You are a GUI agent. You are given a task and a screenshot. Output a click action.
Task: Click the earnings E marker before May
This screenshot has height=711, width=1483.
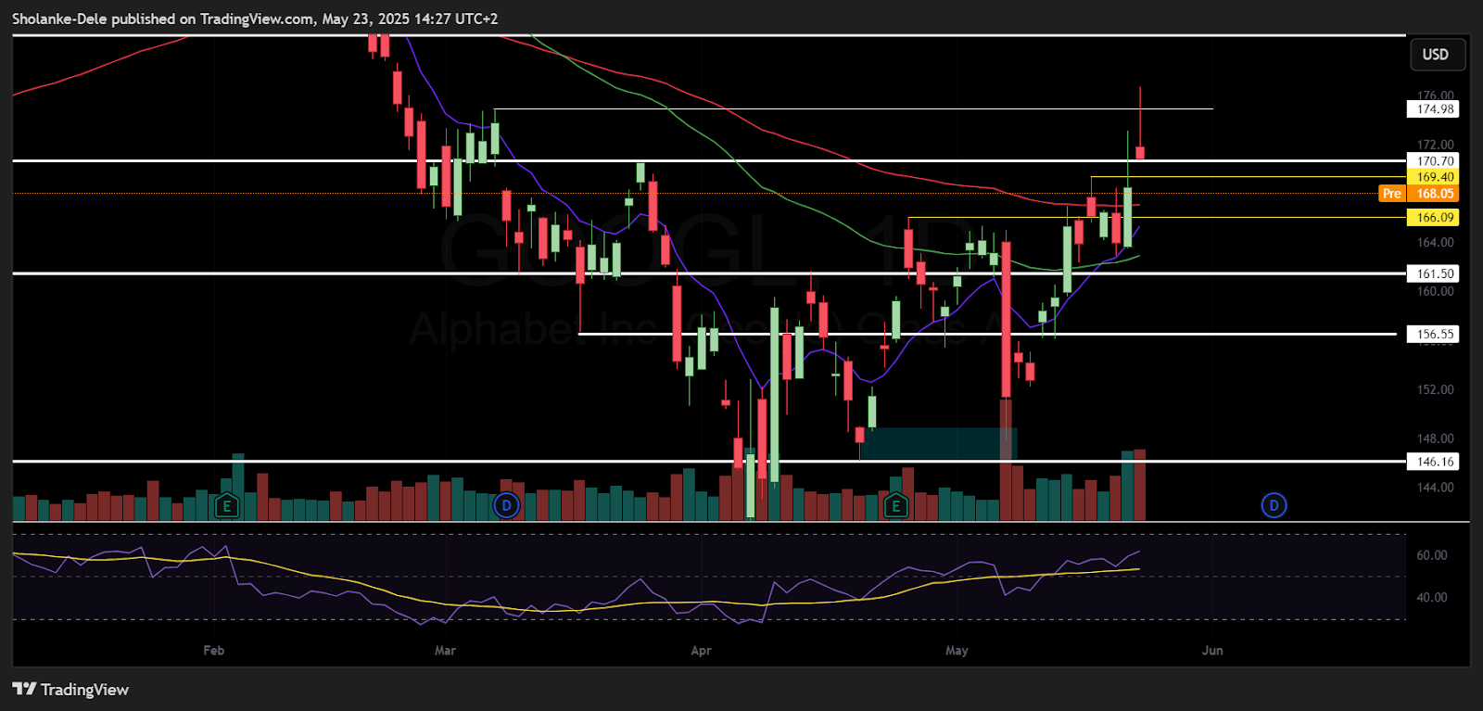[x=894, y=506]
